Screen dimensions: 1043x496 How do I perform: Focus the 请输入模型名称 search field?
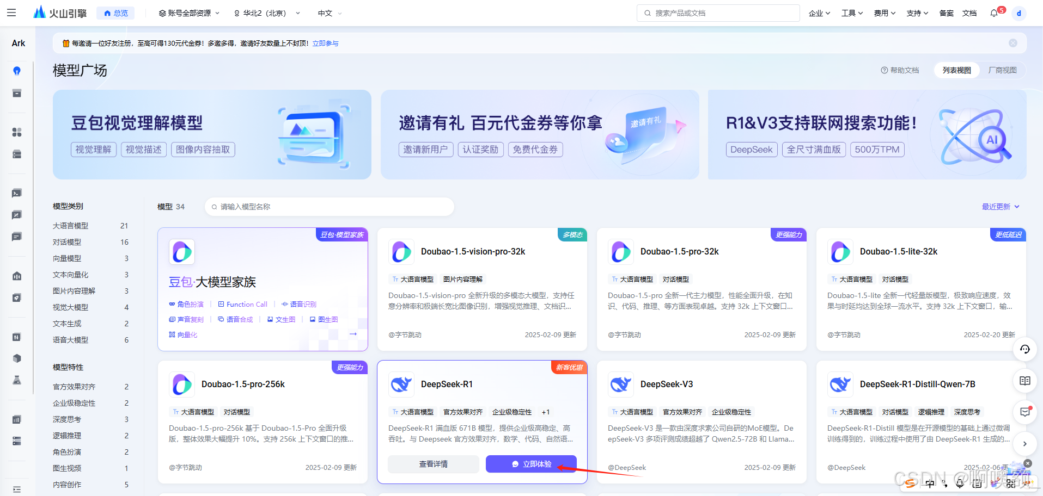coord(329,207)
